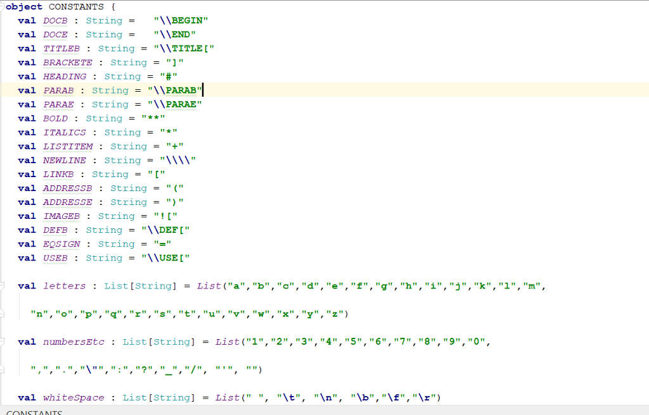
Task: Collapse the whiteSpace list fold region
Action: (x=3, y=397)
